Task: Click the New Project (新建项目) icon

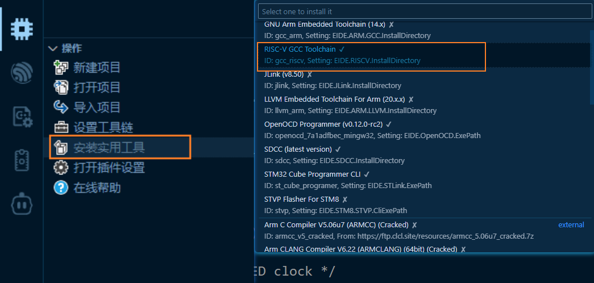Action: [x=61, y=68]
